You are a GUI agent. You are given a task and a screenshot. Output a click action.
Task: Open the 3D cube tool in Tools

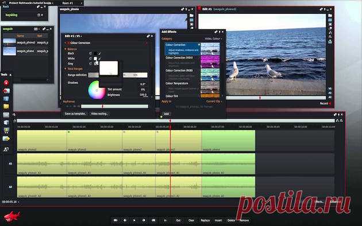pyautogui.click(x=6, y=123)
